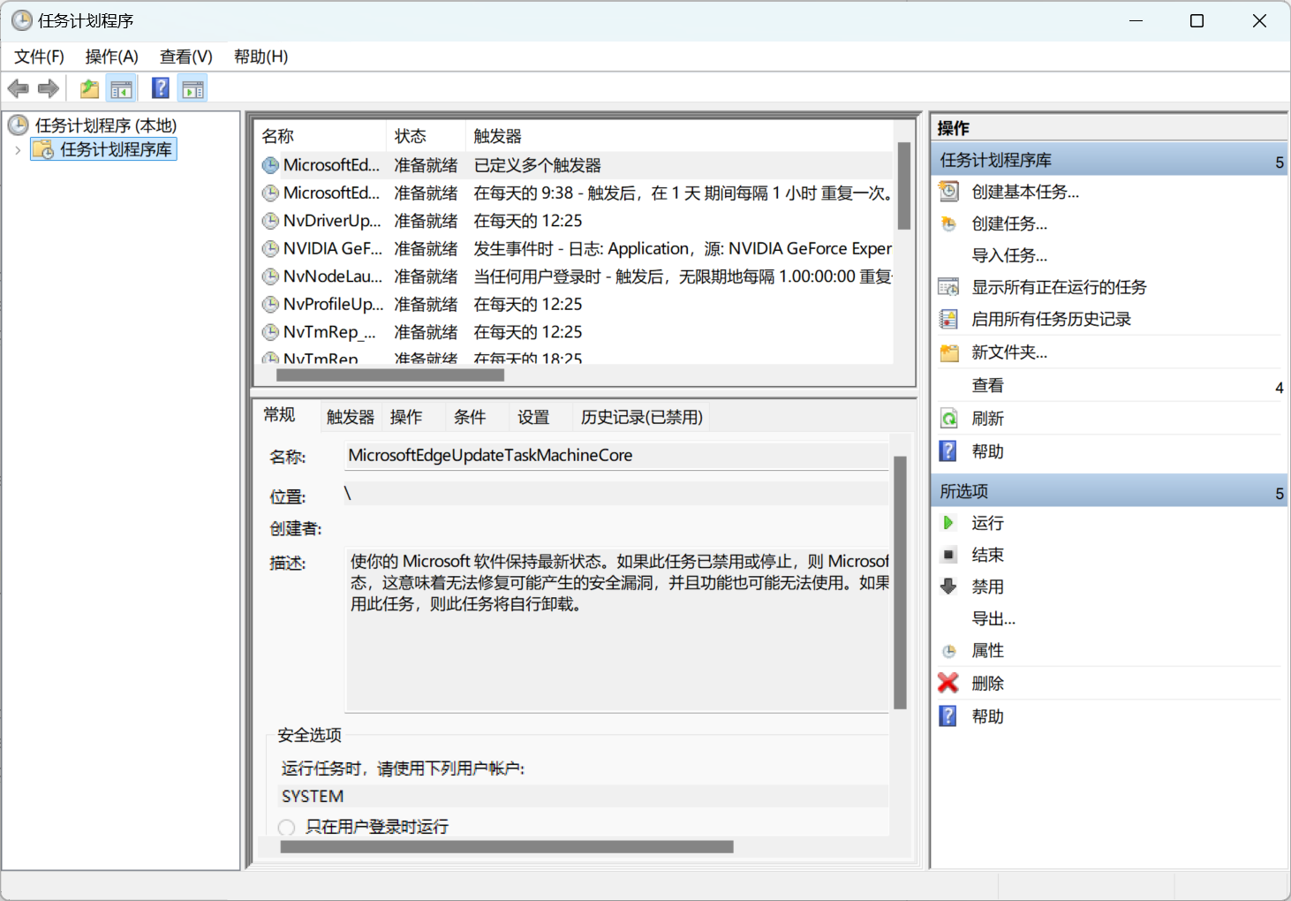Click the details pane vertical scrollbar
The image size is (1291, 901).
coord(900,583)
